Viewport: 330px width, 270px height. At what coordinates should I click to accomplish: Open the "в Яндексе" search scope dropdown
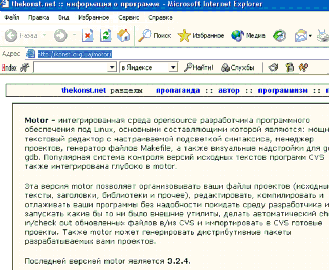tap(173, 67)
